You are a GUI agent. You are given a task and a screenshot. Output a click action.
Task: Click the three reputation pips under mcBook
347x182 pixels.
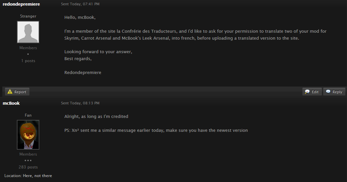pyautogui.click(x=28, y=160)
